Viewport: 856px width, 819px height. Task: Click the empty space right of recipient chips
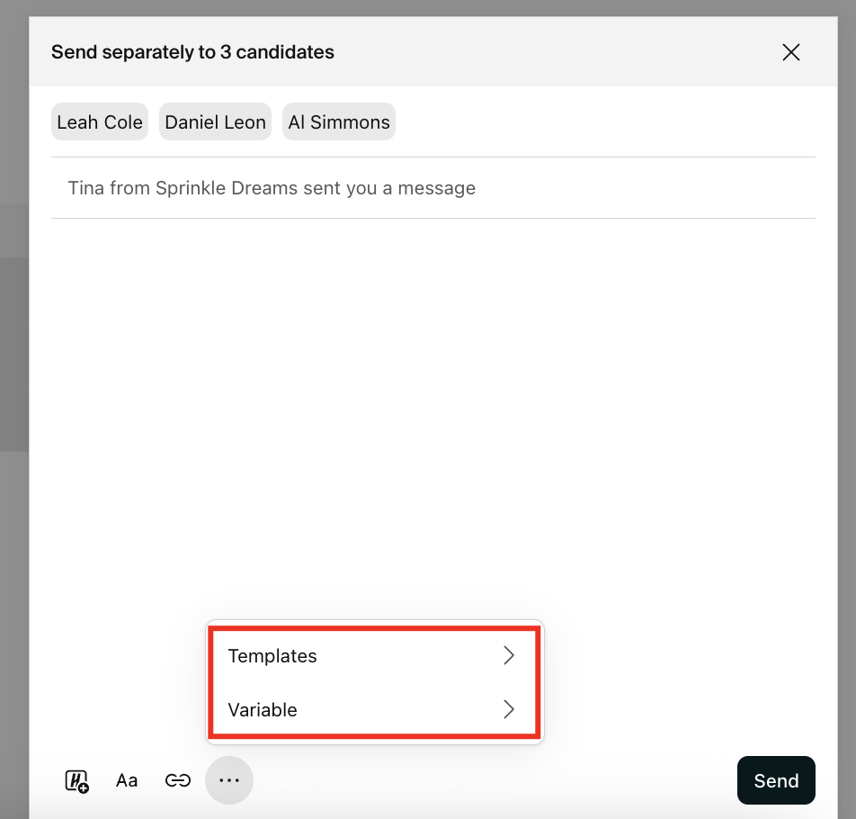[602, 122]
